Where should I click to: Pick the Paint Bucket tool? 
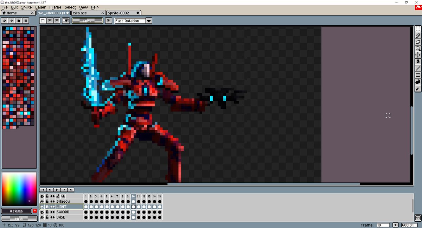[418, 62]
